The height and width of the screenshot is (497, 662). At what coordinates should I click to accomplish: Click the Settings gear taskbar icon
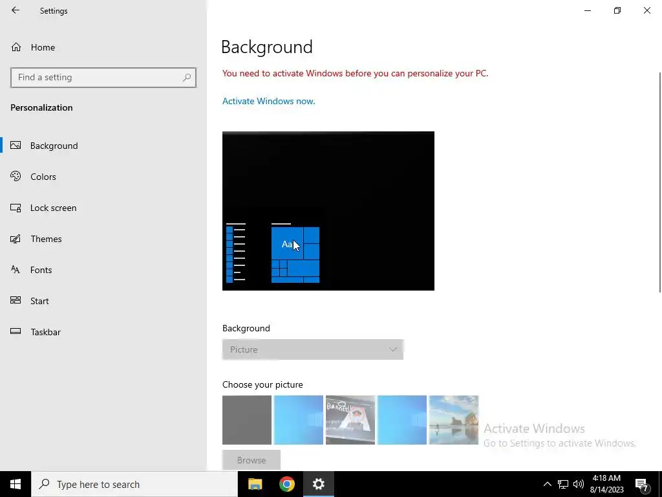tap(318, 484)
